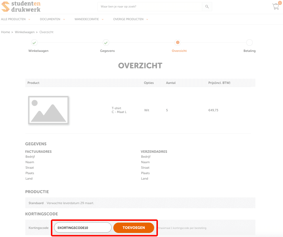The height and width of the screenshot is (237, 283).
Task: Select the Winkelwagen step label
Action: click(38, 51)
